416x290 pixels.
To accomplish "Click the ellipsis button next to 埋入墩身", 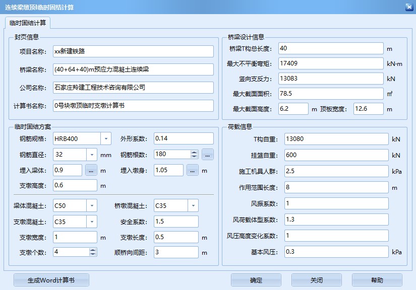I will coord(193,170).
